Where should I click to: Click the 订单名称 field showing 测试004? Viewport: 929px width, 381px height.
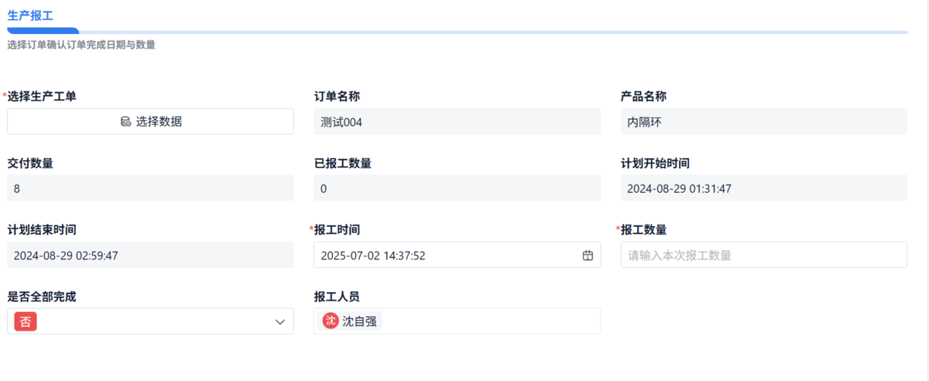click(x=457, y=122)
